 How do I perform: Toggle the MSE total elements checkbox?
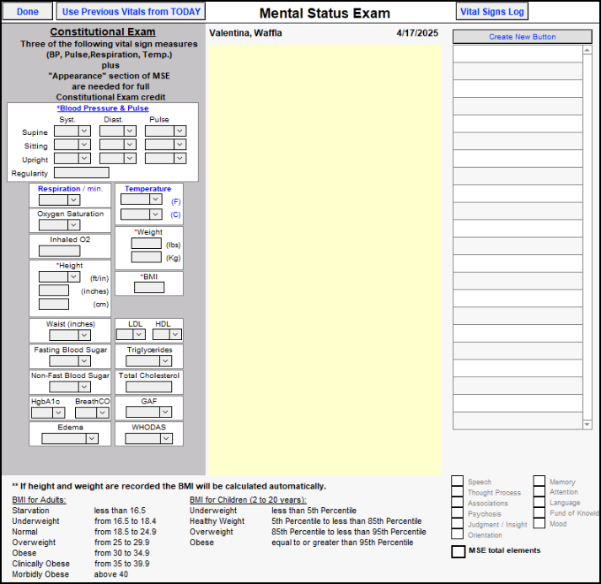click(458, 551)
